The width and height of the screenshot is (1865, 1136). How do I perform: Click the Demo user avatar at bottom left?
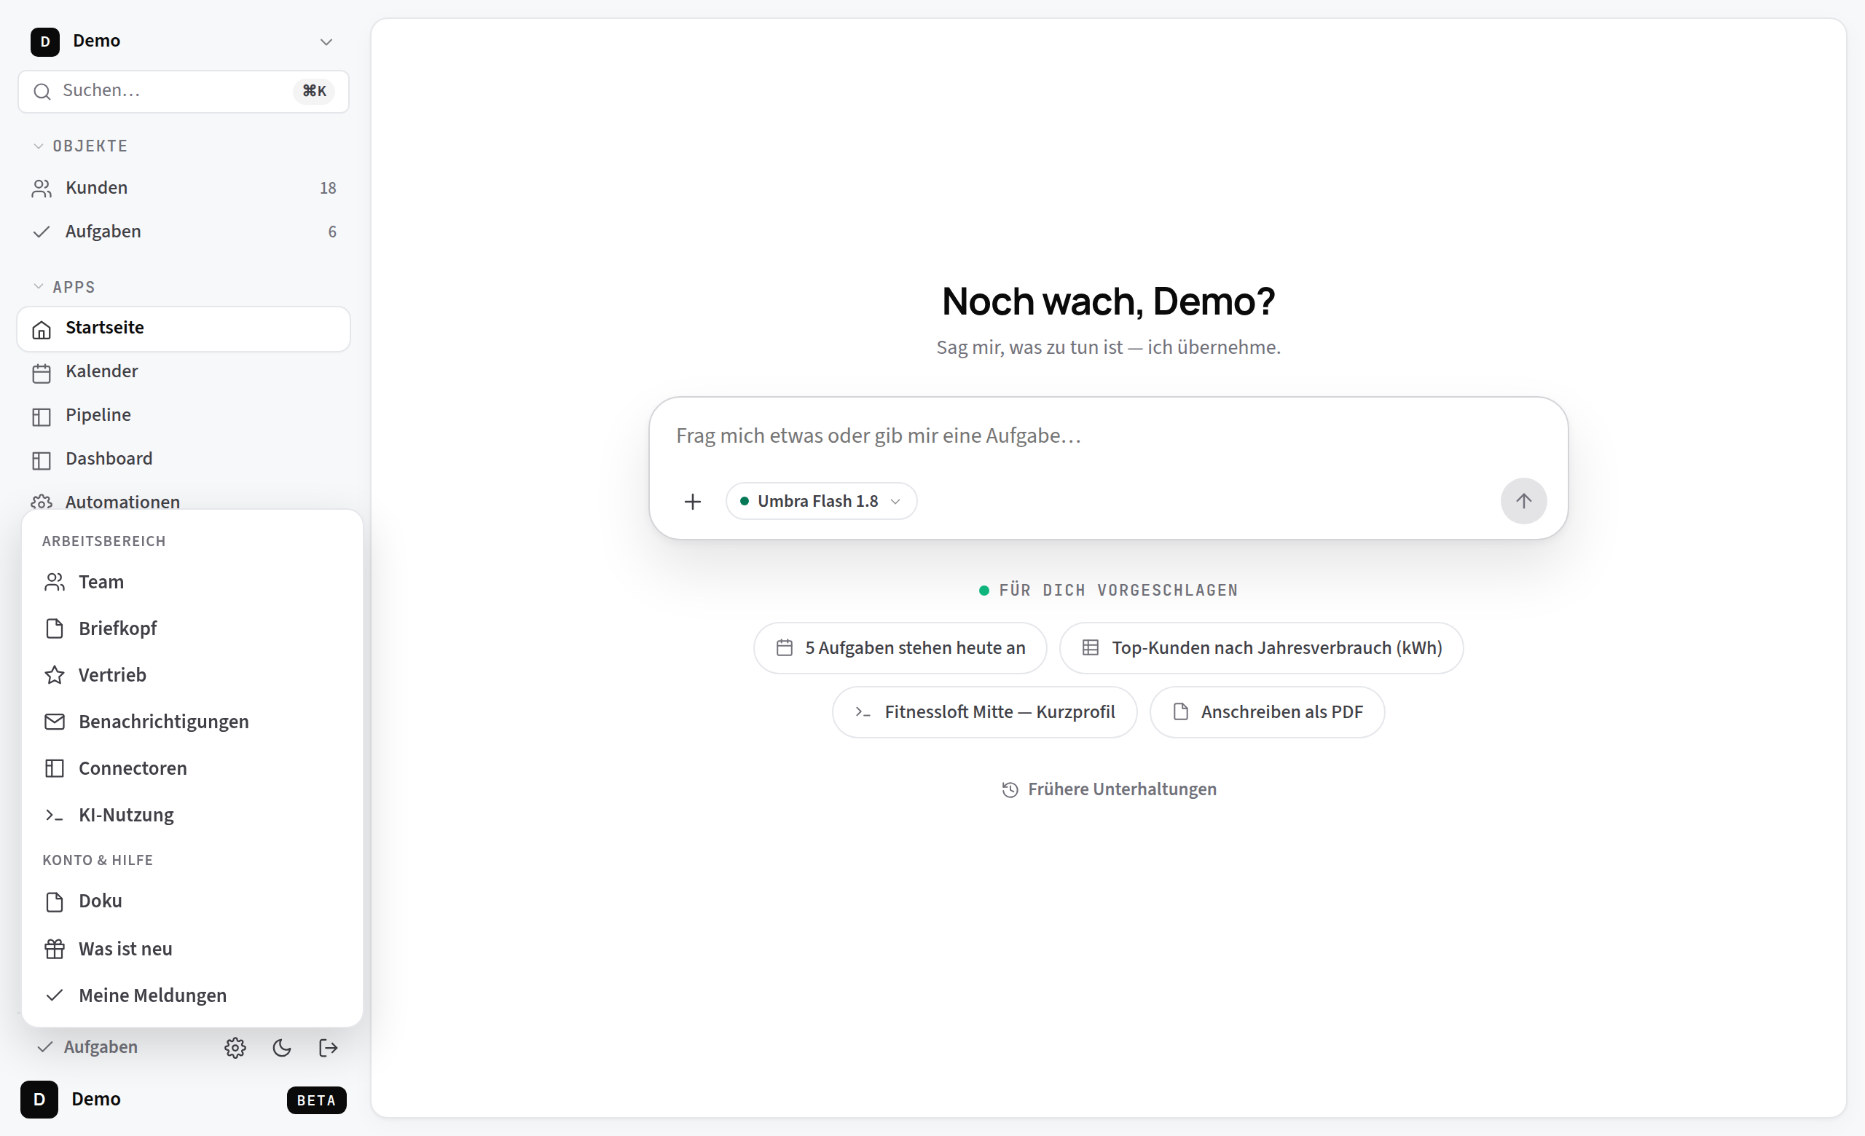point(39,1100)
